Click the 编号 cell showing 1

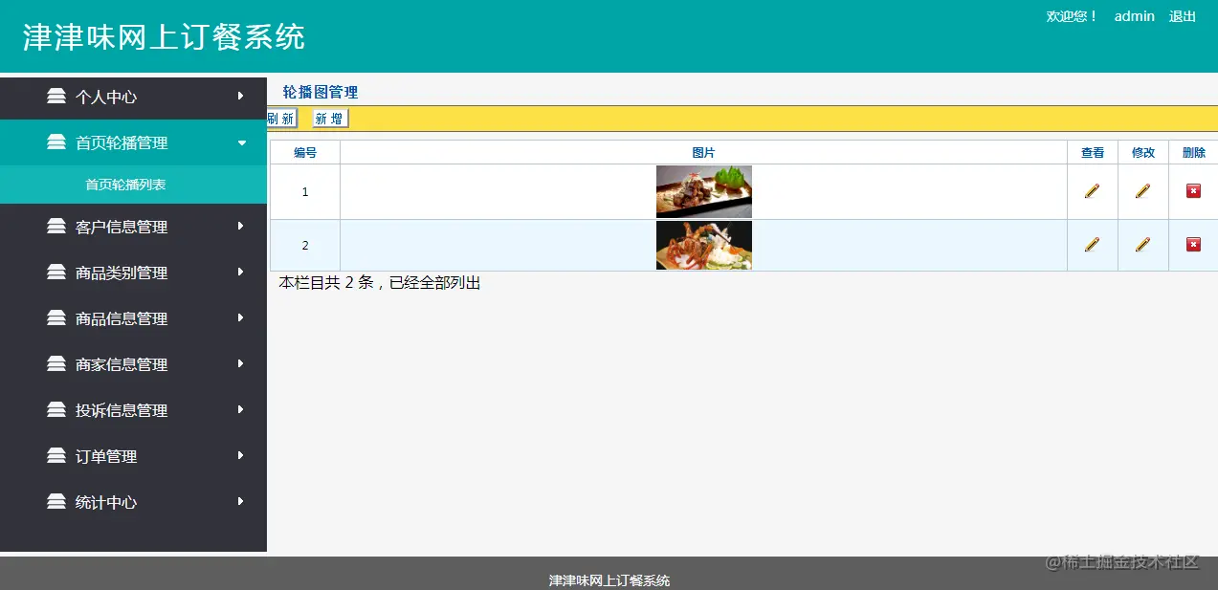point(305,191)
